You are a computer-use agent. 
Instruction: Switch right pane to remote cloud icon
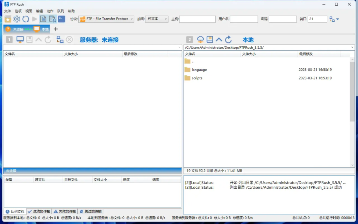[200, 40]
